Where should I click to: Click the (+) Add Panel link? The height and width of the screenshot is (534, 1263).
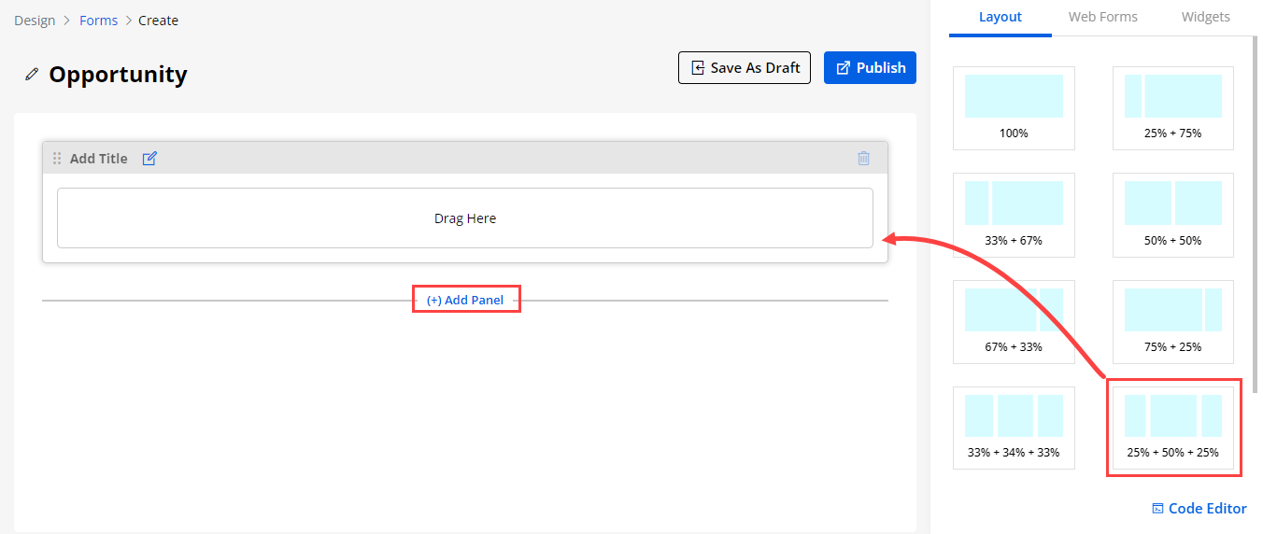coord(465,300)
